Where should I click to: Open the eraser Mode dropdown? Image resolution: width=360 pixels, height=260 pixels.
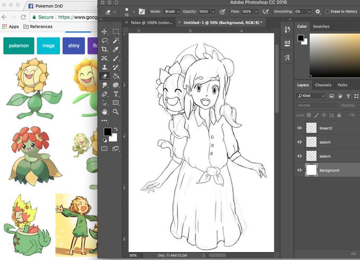coord(172,12)
